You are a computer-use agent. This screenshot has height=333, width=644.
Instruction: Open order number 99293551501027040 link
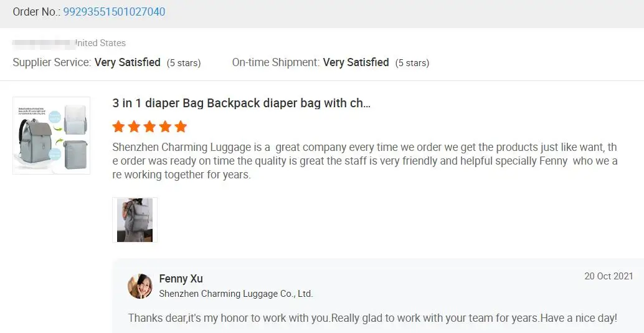pyautogui.click(x=114, y=12)
